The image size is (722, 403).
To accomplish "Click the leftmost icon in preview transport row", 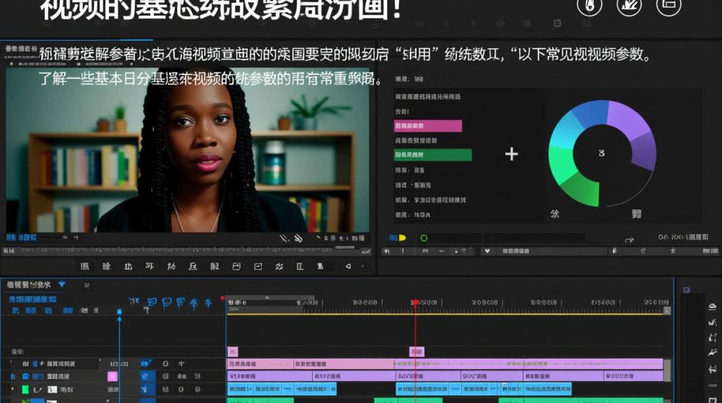I will (85, 266).
